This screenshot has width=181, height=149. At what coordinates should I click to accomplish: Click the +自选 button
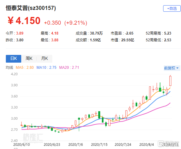(172, 8)
